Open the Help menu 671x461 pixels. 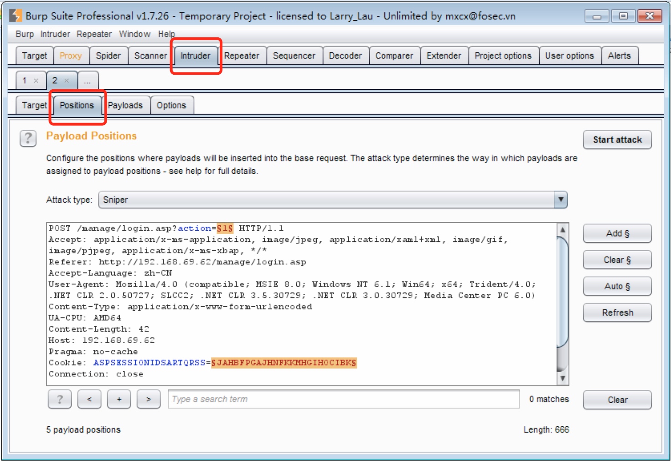point(166,34)
